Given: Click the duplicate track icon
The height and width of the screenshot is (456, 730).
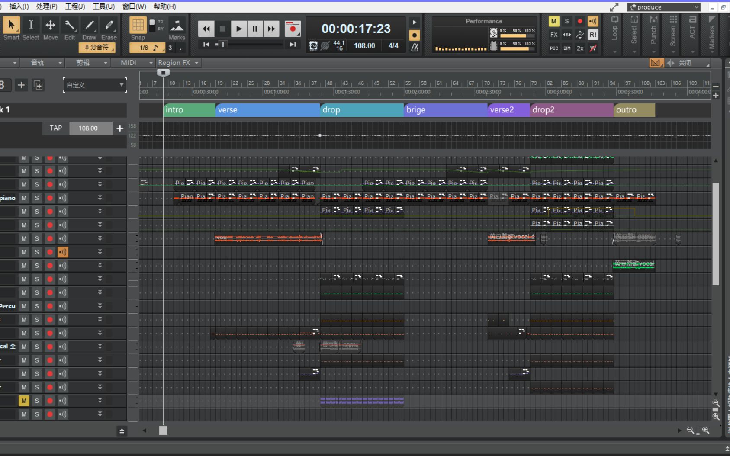Looking at the screenshot, I should pos(38,85).
